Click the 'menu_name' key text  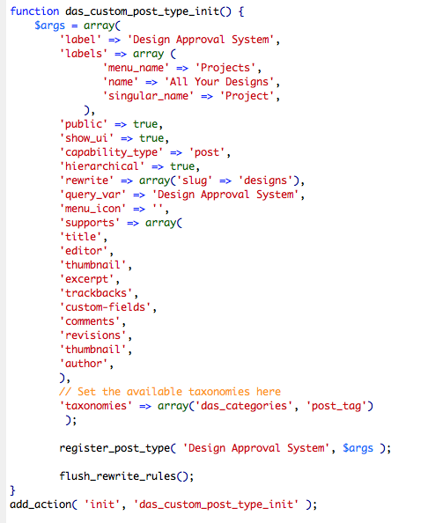point(136,68)
